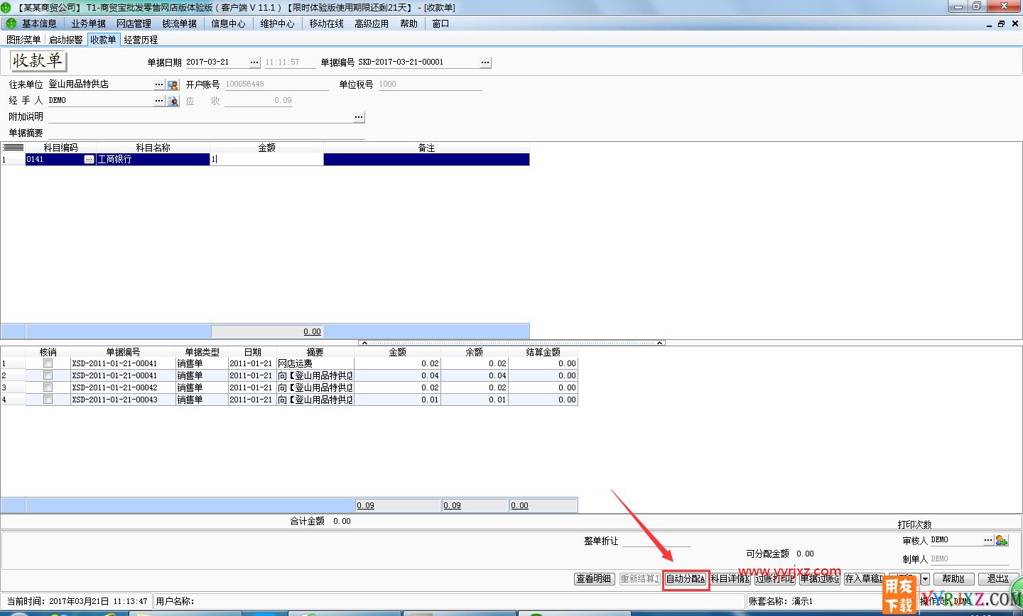This screenshot has width=1023, height=616.
Task: Click the 结算金额 cell of XSD-2011-01-21-00043
Action: [x=543, y=400]
